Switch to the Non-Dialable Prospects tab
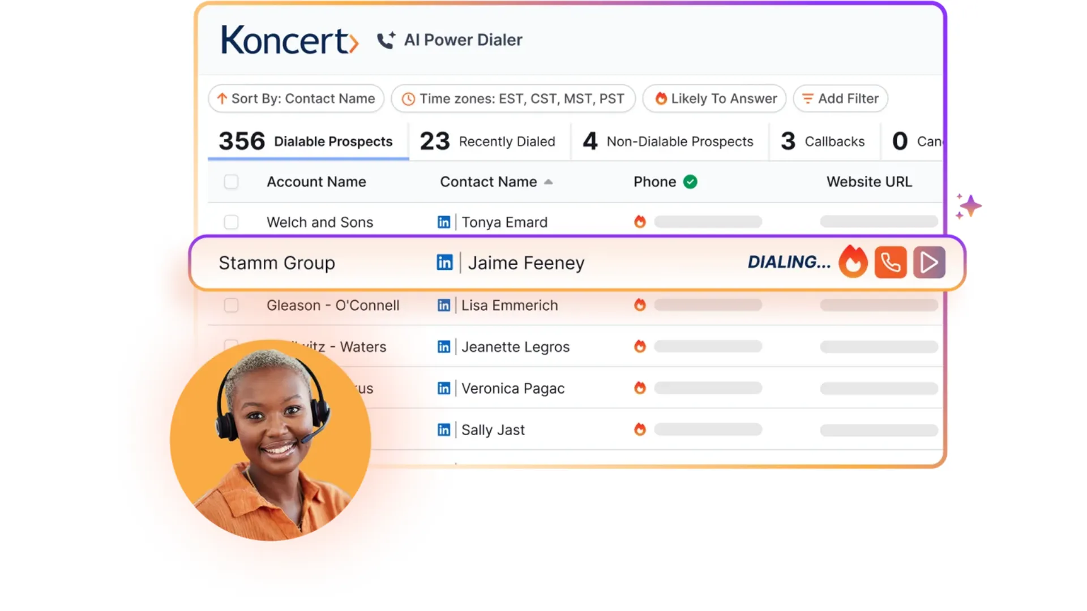Screen dimensions: 1087x611 click(x=669, y=141)
